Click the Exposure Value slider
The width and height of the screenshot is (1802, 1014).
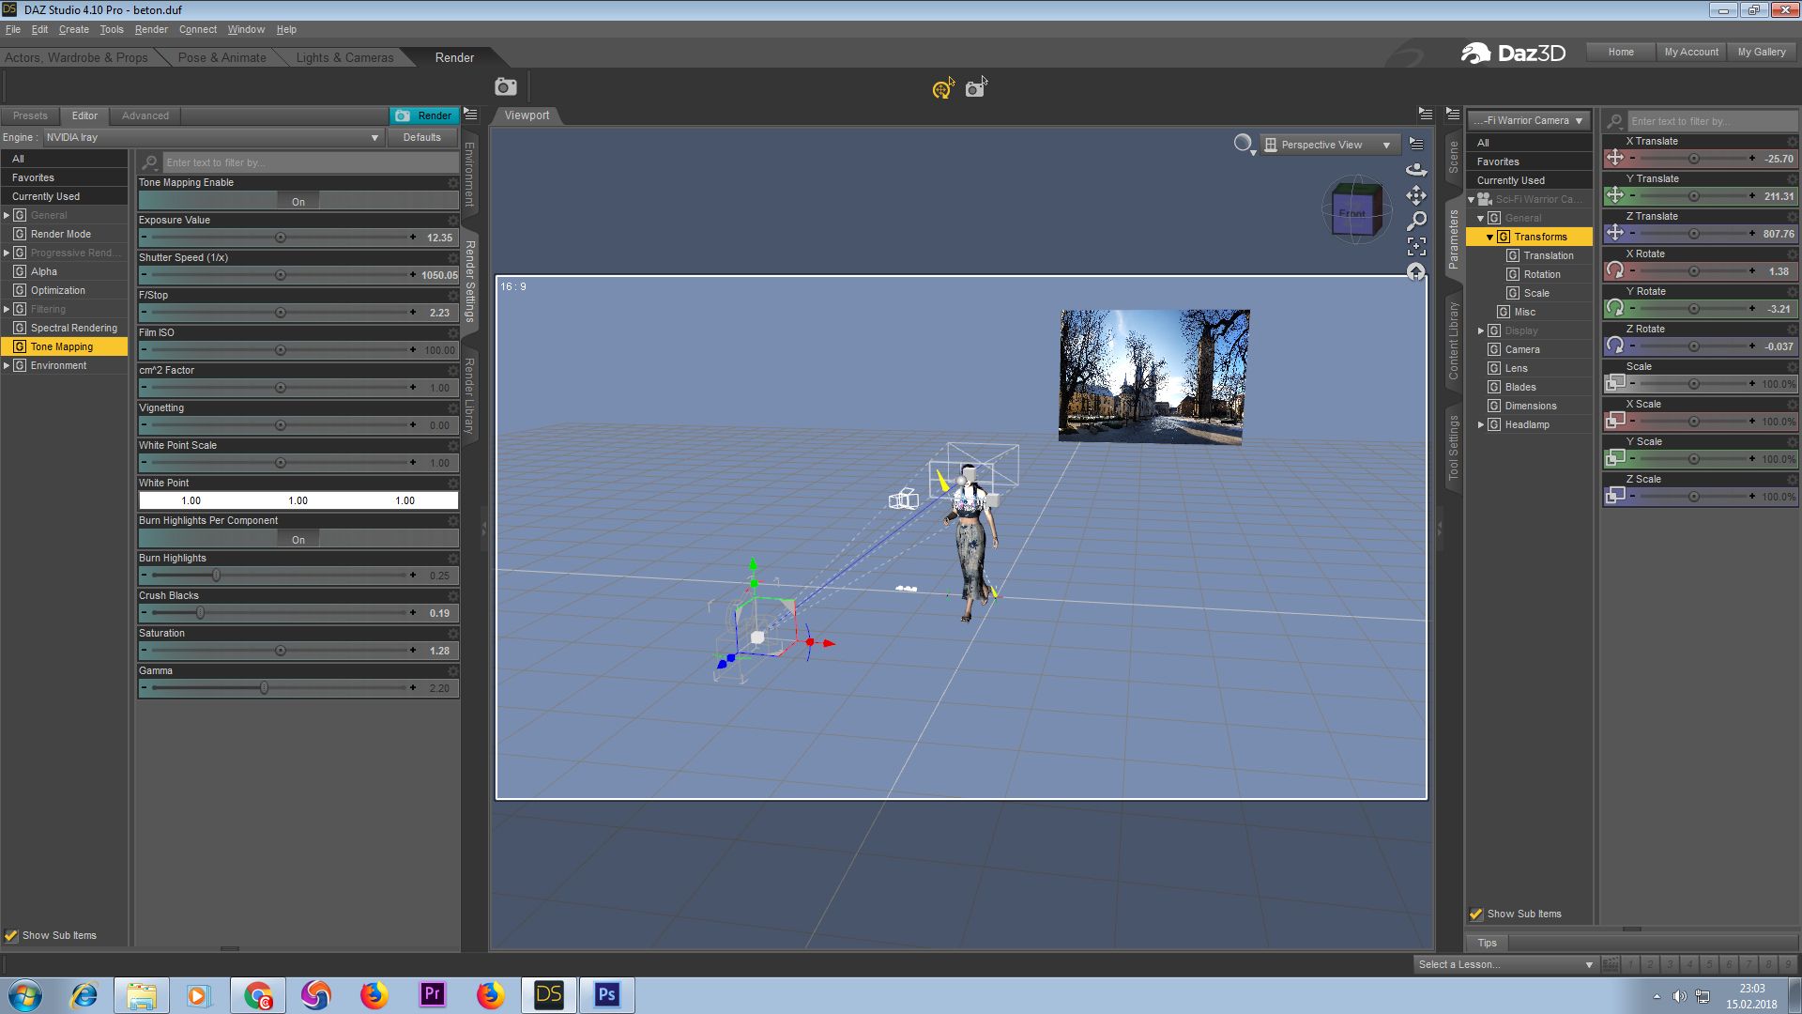point(280,238)
